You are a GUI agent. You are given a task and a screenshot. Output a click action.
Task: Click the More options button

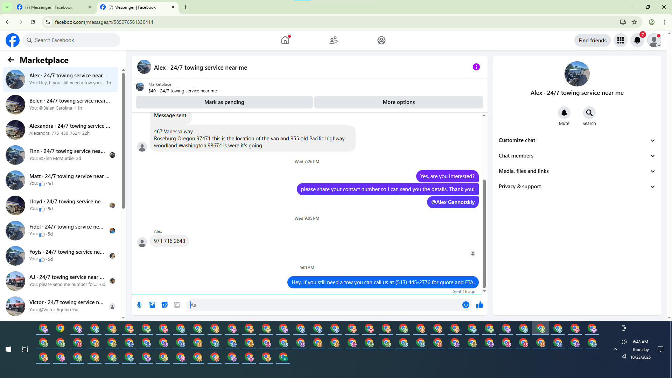[398, 102]
